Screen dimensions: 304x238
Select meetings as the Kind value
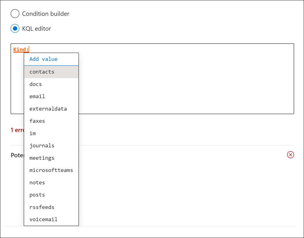[x=42, y=158]
